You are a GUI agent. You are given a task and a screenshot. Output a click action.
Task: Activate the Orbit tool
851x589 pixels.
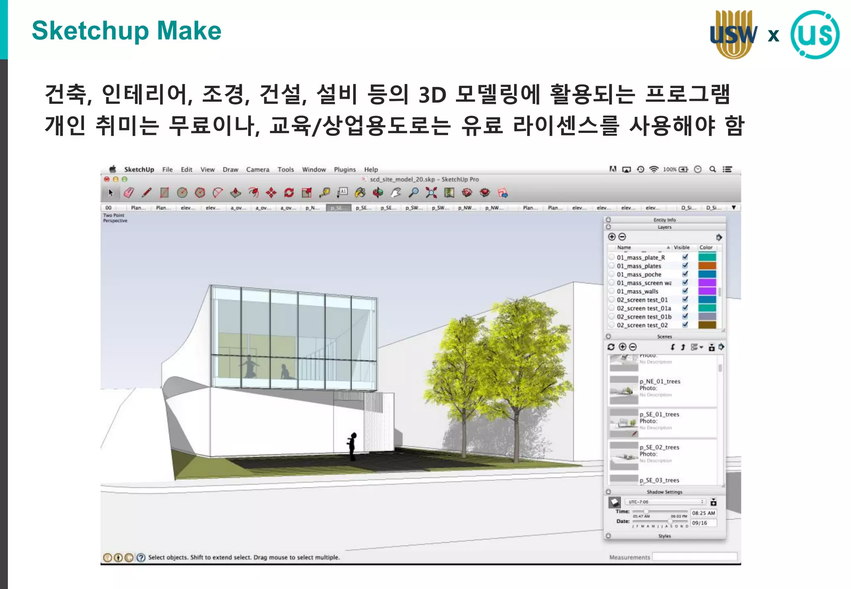coord(378,193)
